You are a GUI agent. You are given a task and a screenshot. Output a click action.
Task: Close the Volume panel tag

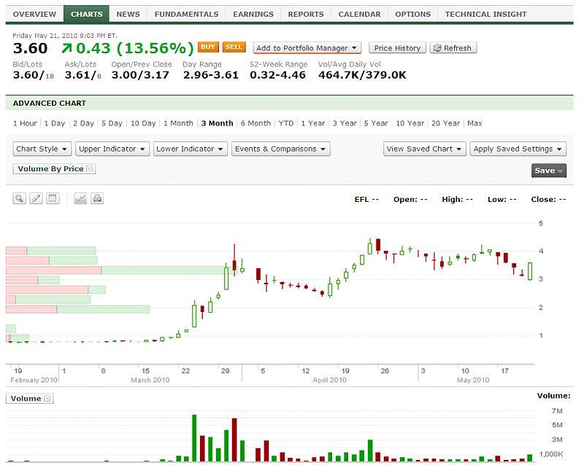point(47,399)
